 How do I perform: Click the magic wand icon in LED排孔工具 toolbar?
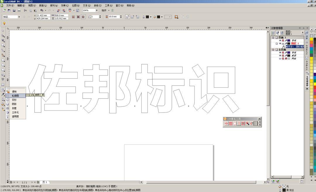(248, 123)
